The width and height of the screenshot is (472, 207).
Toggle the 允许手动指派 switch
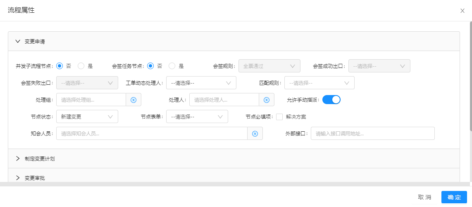pos(331,100)
